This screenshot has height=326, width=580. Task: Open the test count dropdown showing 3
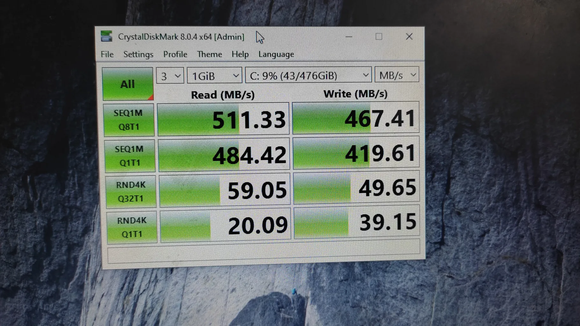click(170, 76)
